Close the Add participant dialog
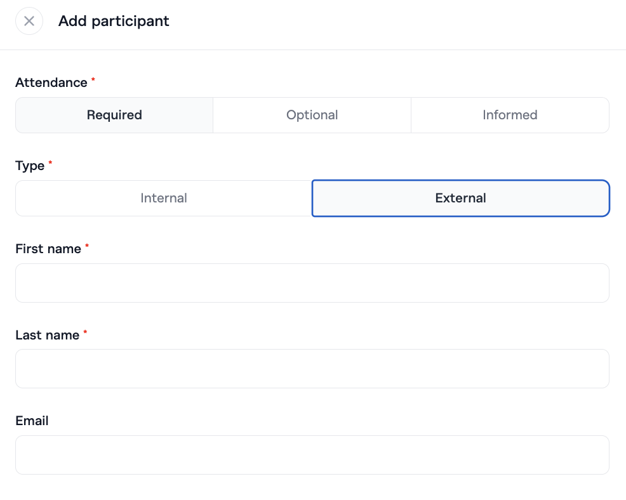Viewport: 626px width, 500px height. click(29, 21)
